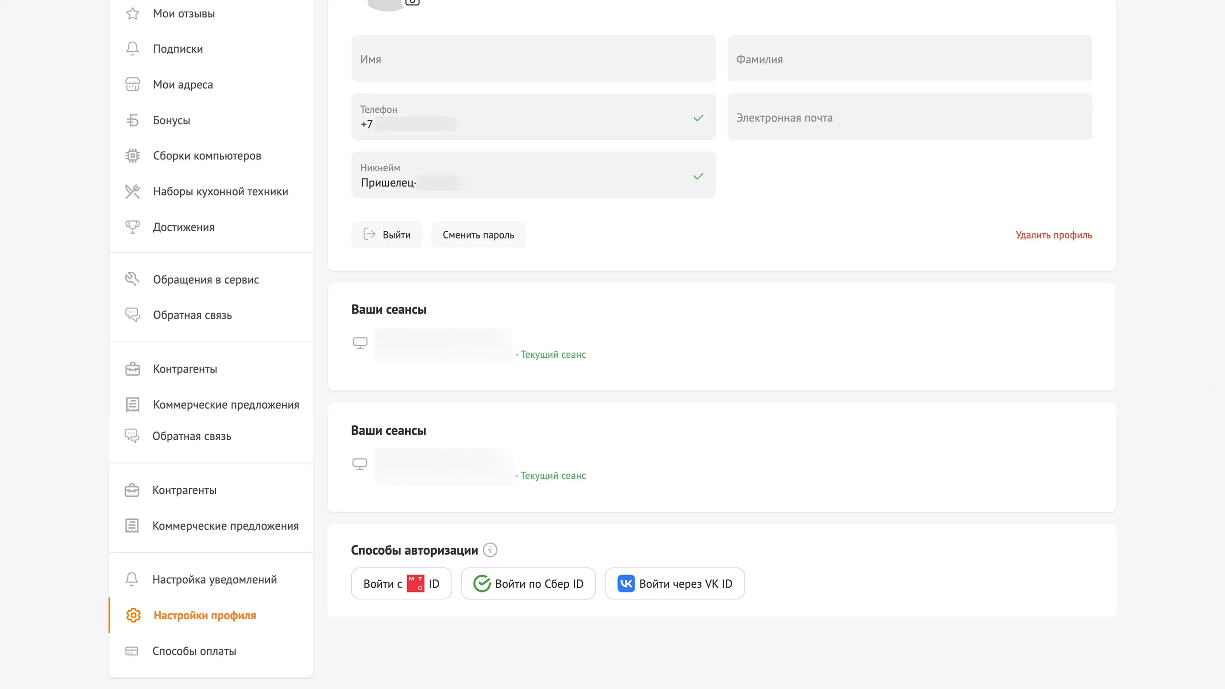The image size is (1225, 689).
Task: Click the red Удалить профиль link
Action: click(x=1053, y=235)
